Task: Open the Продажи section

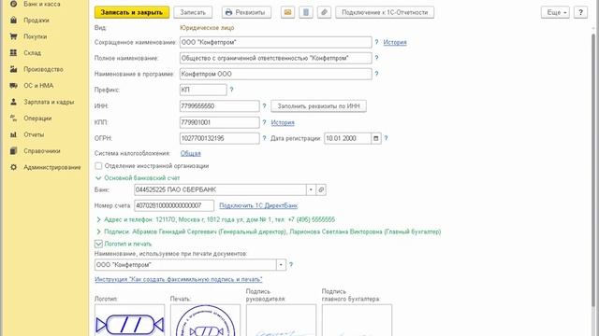Action: pyautogui.click(x=37, y=21)
